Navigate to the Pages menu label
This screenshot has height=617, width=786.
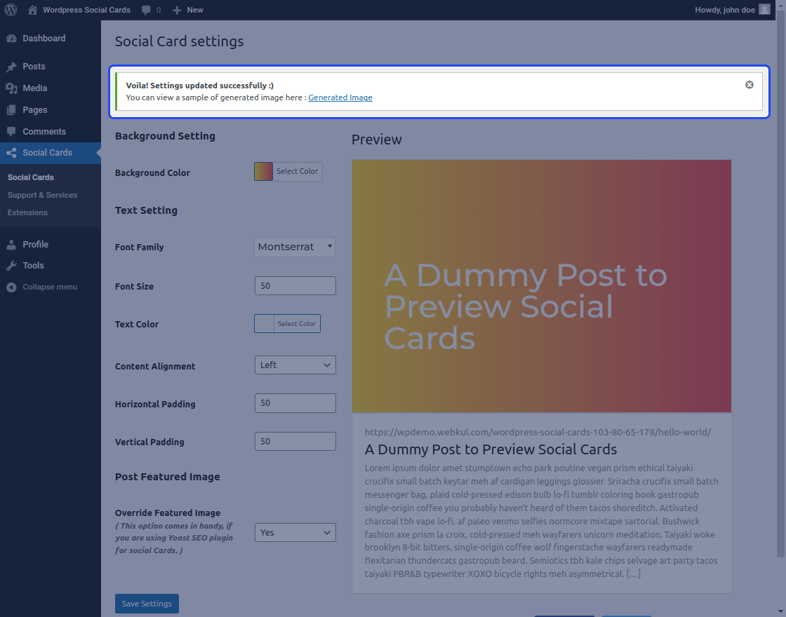tap(34, 110)
